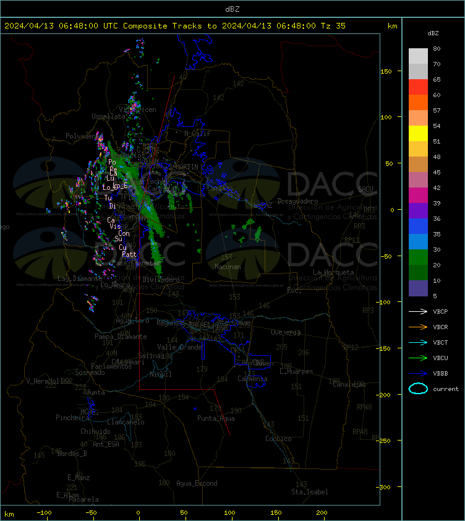The image size is (465, 521).
Task: Click the Carmensa map label
Action: pyautogui.click(x=252, y=379)
